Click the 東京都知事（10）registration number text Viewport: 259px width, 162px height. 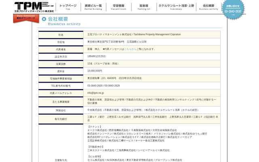click(x=115, y=78)
